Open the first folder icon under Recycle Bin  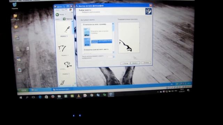click(15, 16)
